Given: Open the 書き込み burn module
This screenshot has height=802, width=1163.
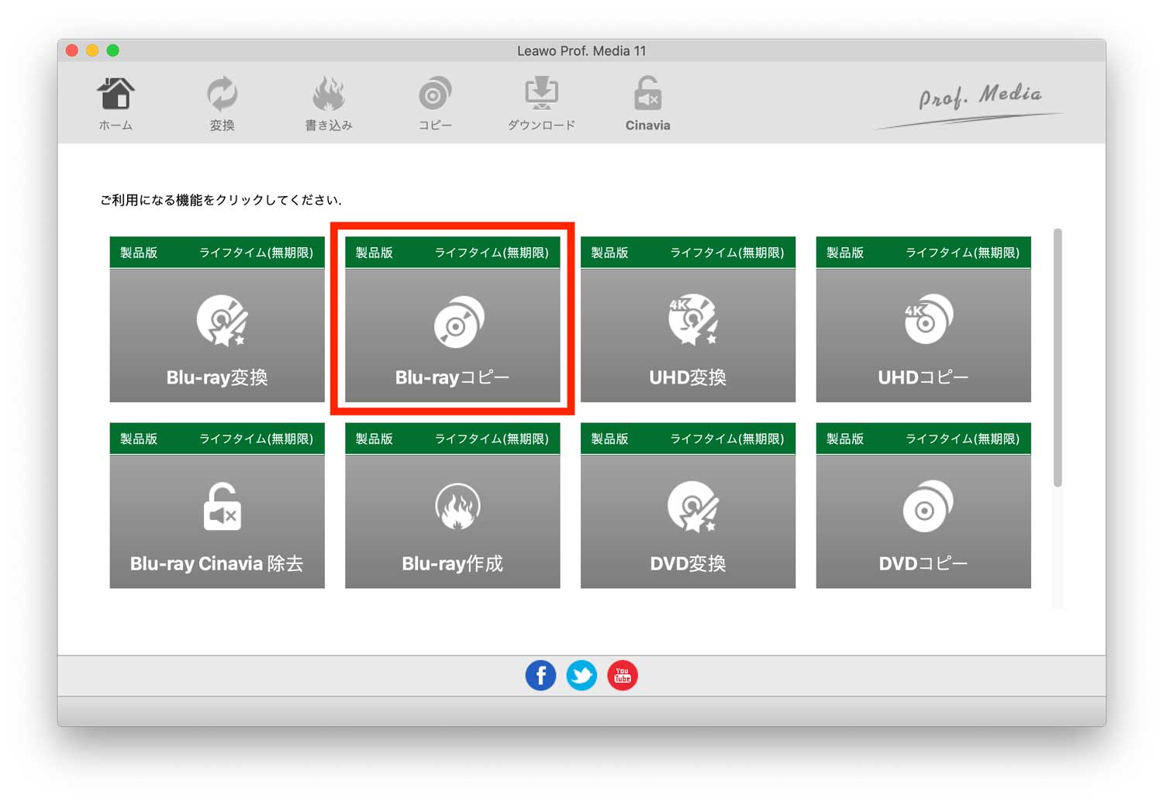Looking at the screenshot, I should pos(329,95).
